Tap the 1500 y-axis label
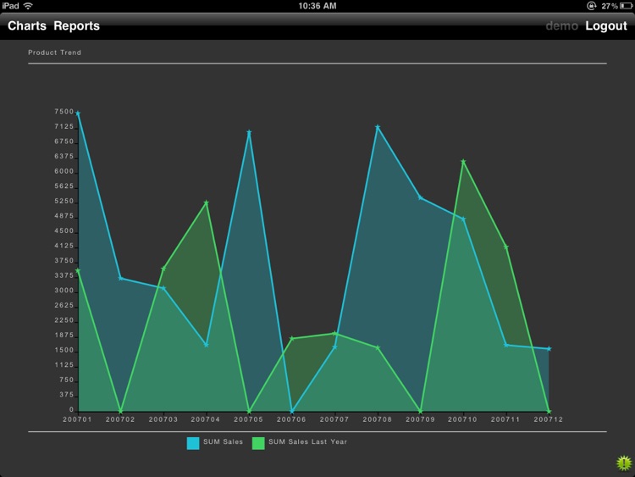 pos(64,350)
